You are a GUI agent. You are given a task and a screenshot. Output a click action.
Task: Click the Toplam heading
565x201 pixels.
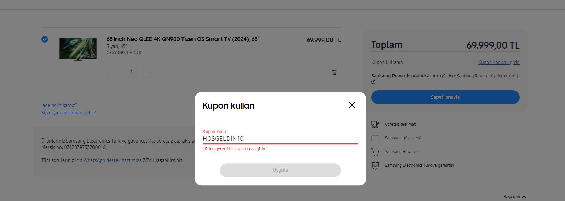[387, 45]
